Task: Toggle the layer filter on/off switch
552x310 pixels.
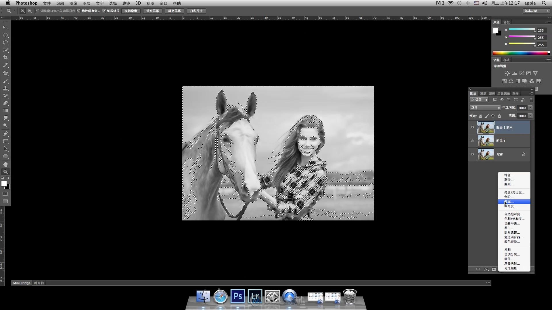Action: [x=531, y=100]
